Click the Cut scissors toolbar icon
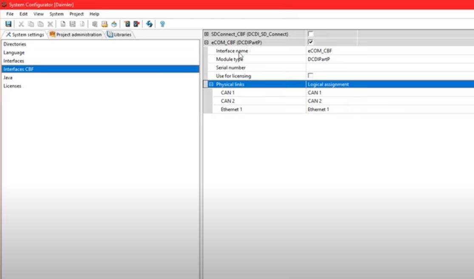The height and width of the screenshot is (279, 474). [x=21, y=24]
